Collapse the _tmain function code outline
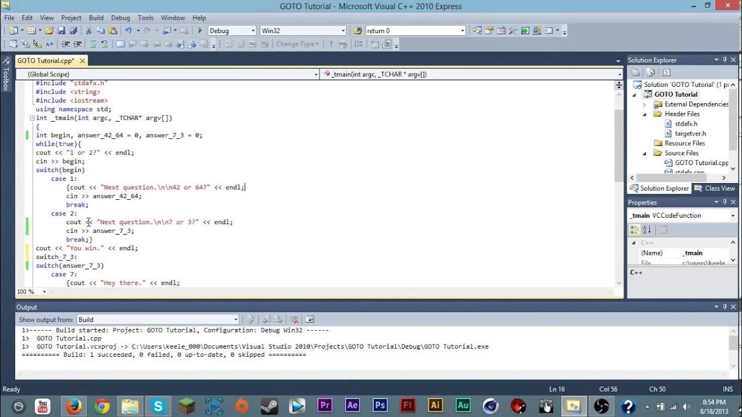 click(32, 118)
